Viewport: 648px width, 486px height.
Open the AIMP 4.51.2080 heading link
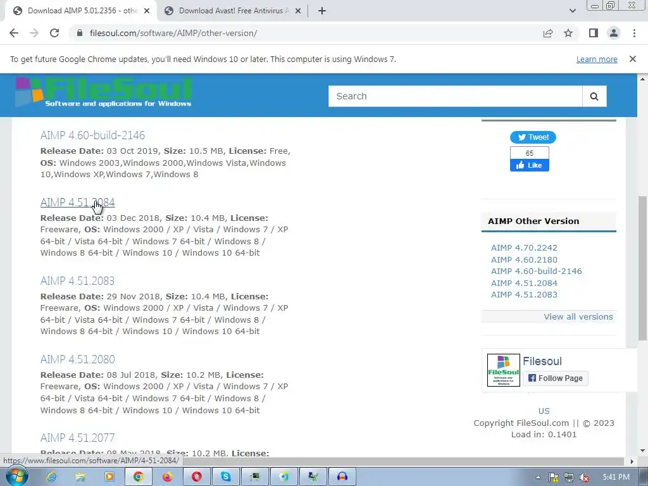click(x=77, y=359)
